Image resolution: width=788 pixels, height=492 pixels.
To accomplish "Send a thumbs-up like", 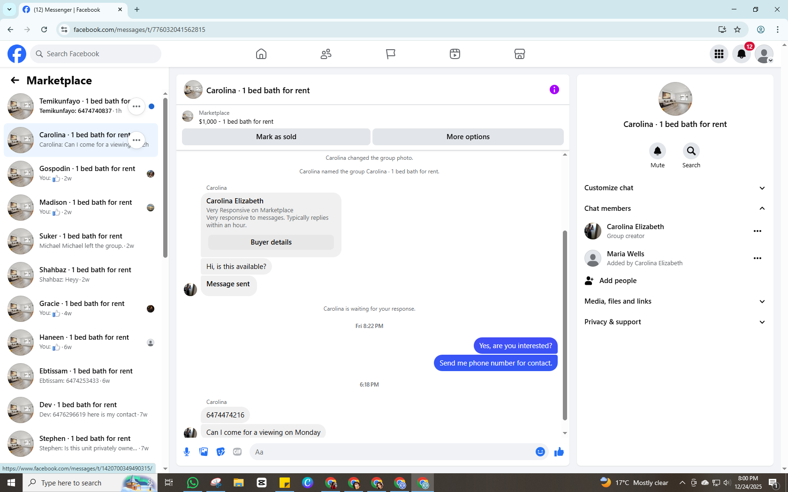I will (559, 452).
